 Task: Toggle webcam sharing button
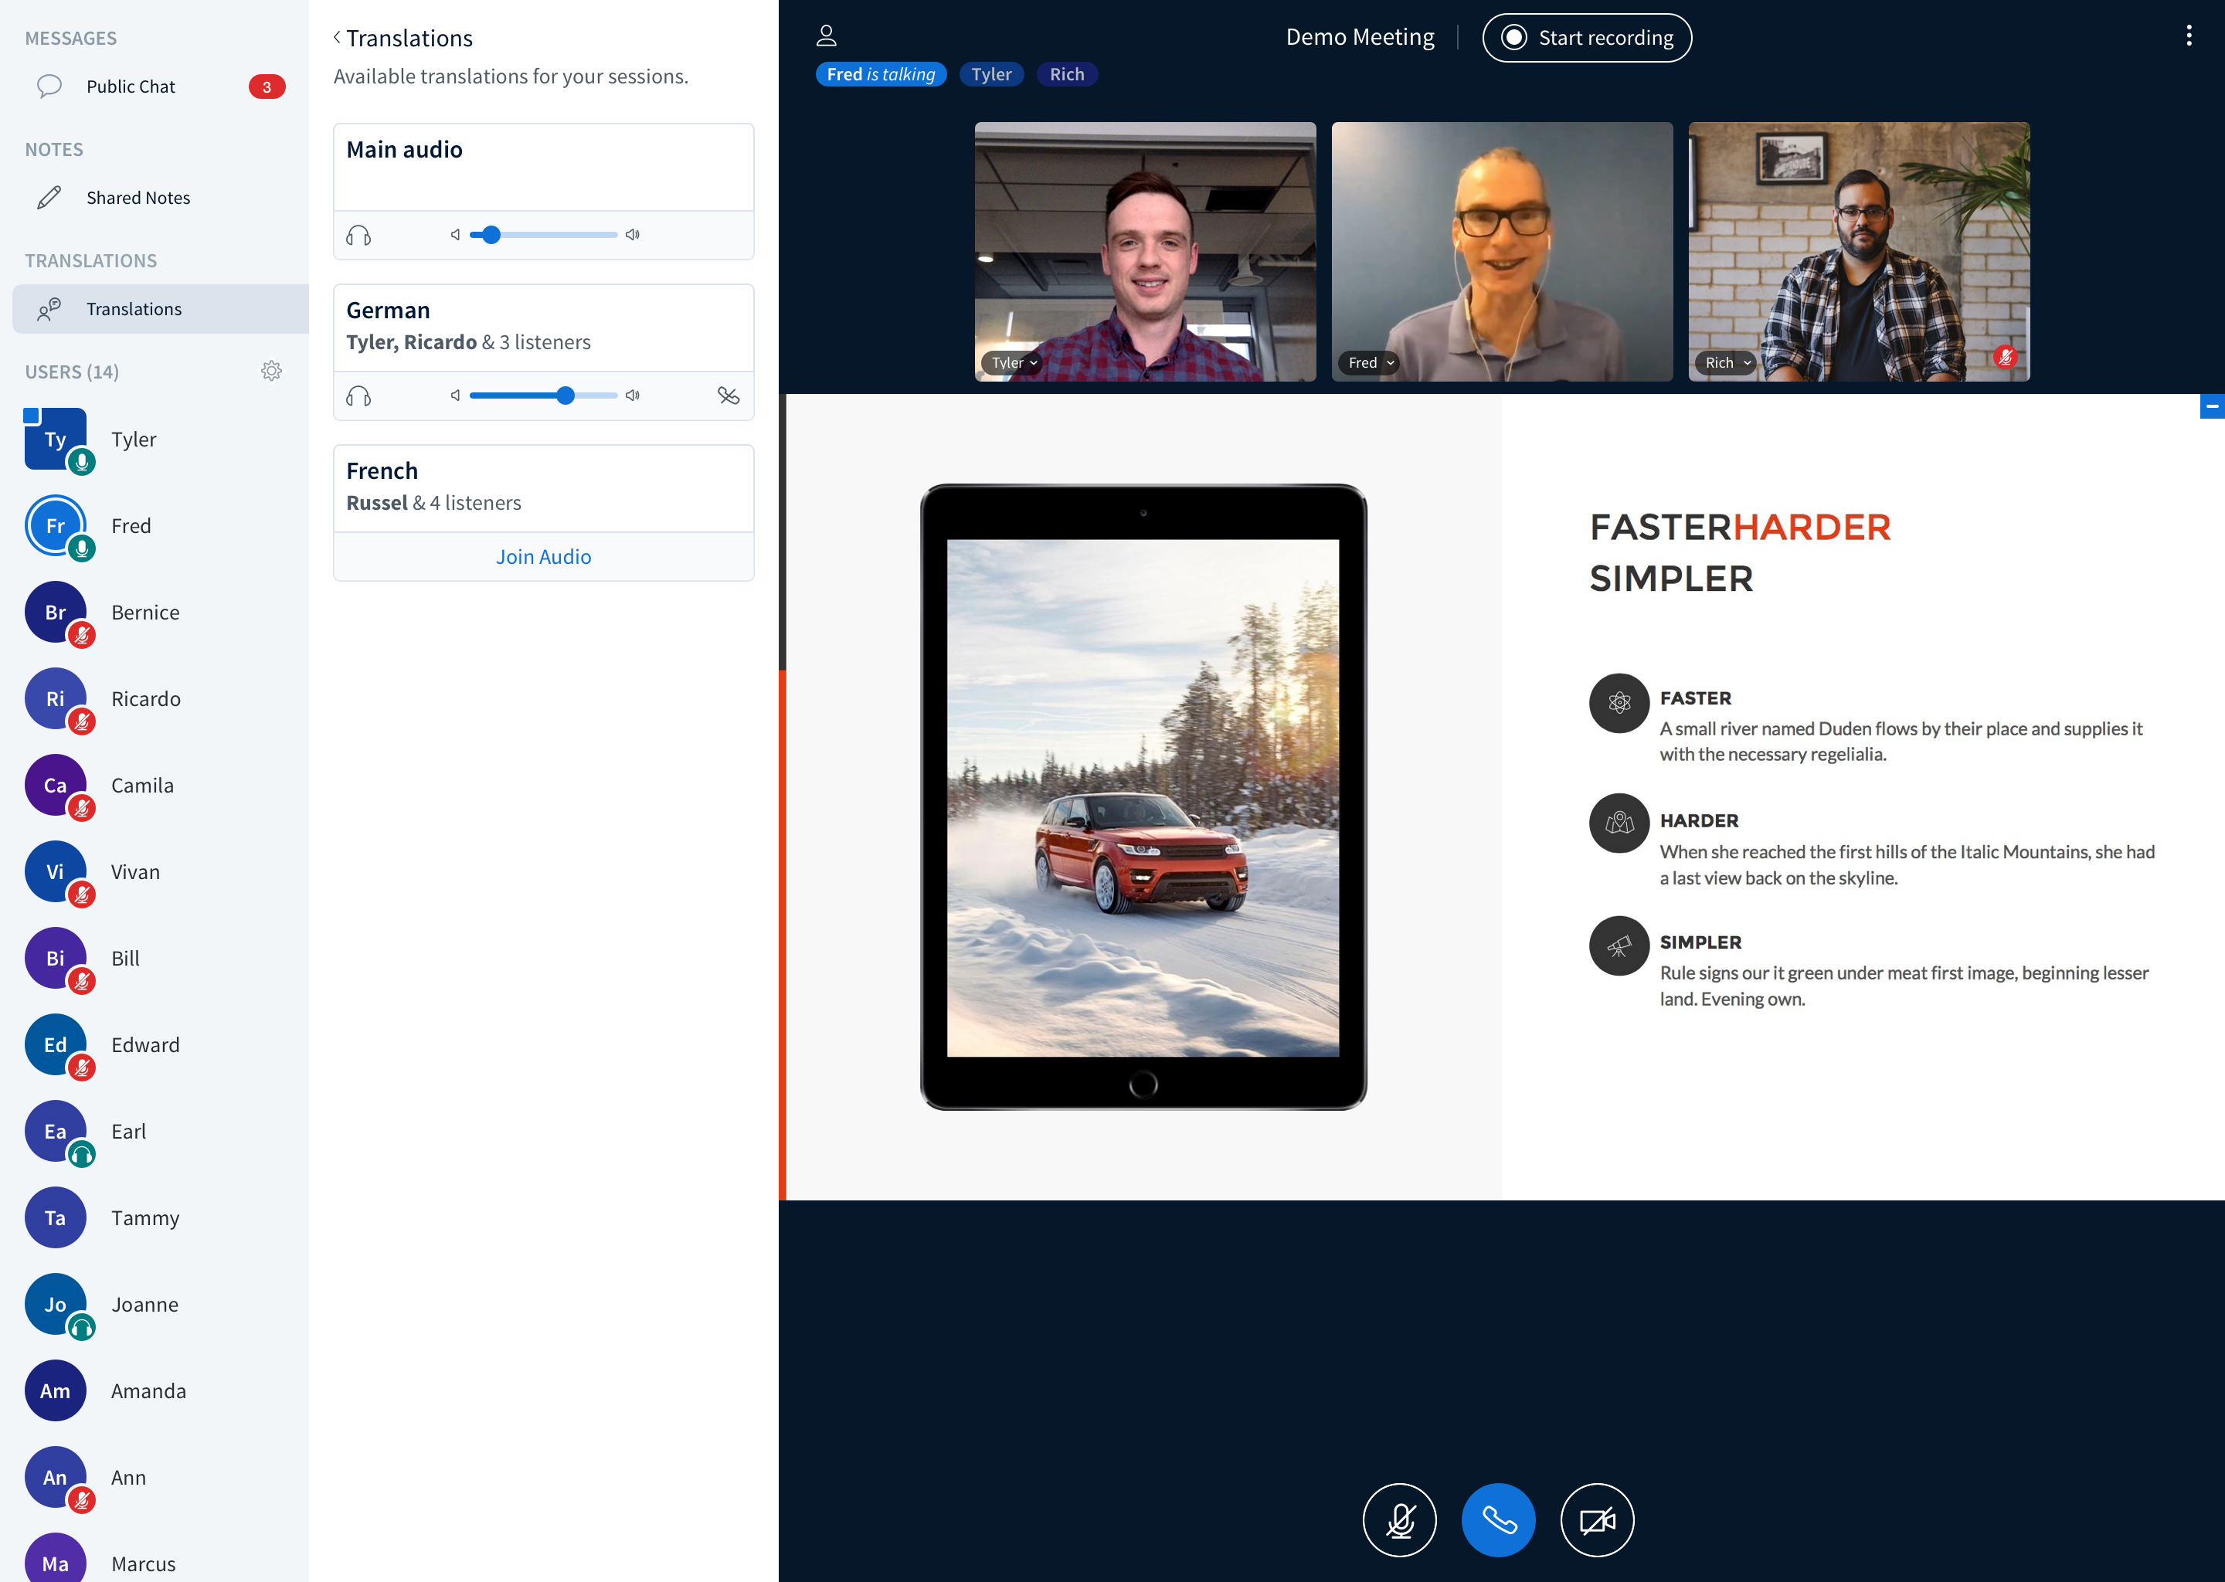1597,1519
